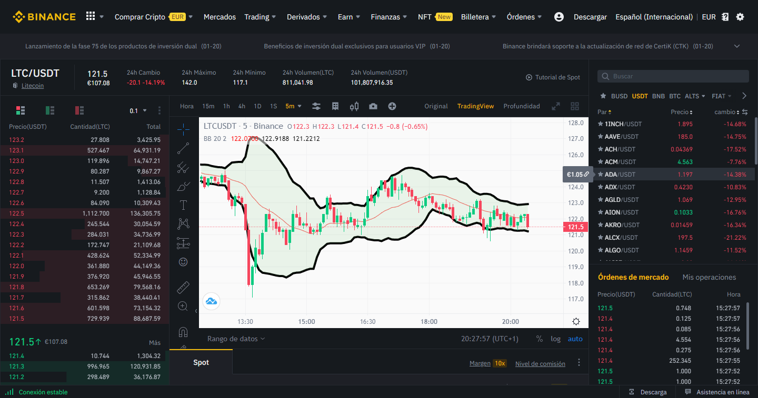Open the help question-mark icon beside EUR

(x=725, y=17)
